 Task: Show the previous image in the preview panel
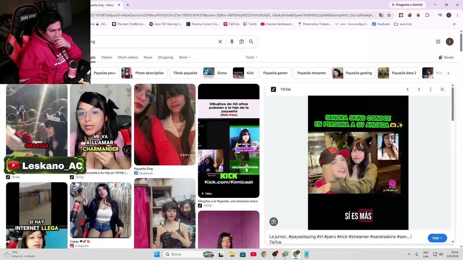(407, 89)
